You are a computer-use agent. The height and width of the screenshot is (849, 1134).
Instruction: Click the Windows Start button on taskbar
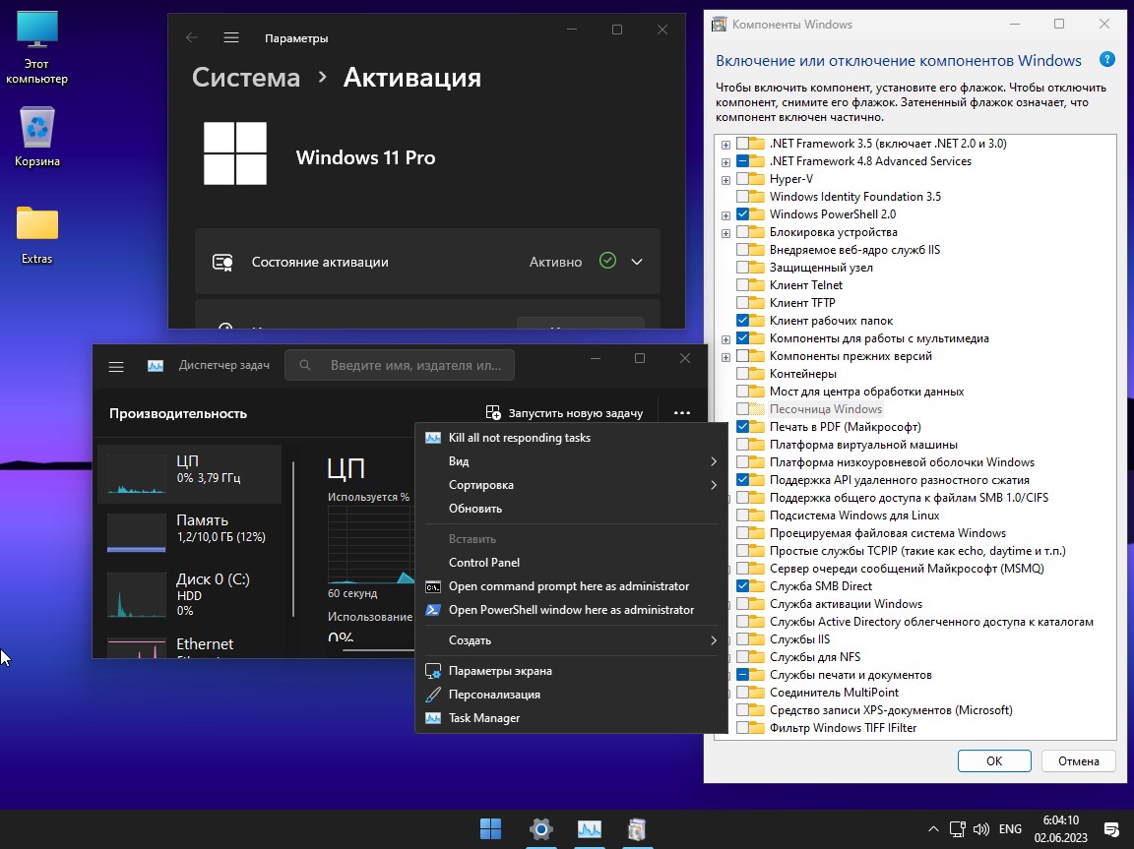(x=490, y=828)
